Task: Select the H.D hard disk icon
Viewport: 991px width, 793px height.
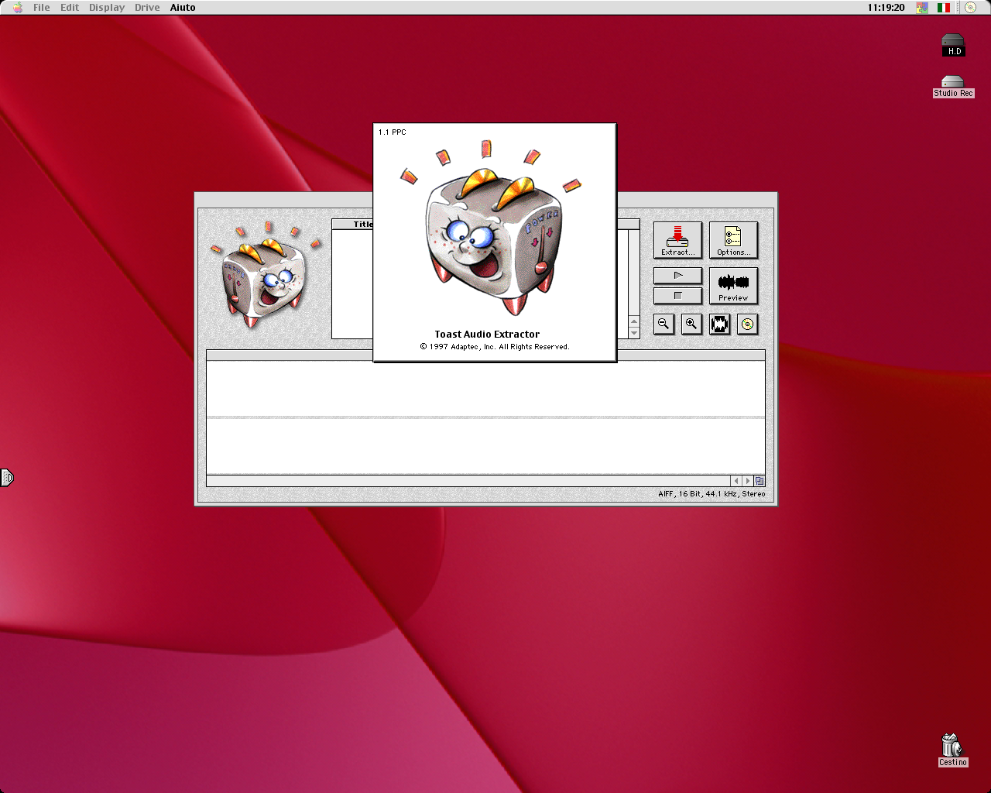Action: (953, 46)
